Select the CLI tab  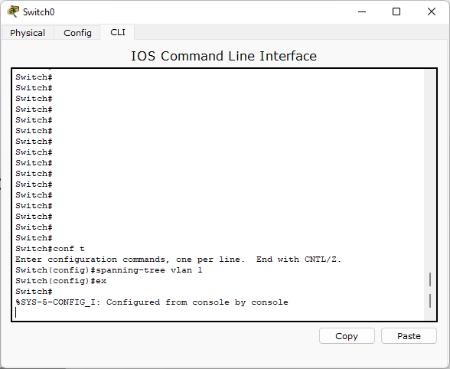[118, 32]
